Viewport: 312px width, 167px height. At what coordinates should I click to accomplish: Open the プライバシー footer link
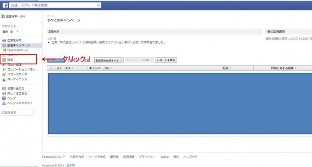click(x=147, y=157)
